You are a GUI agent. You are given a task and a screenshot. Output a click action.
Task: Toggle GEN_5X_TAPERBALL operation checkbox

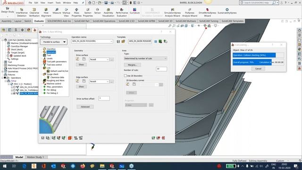pyautogui.click(x=14, y=90)
